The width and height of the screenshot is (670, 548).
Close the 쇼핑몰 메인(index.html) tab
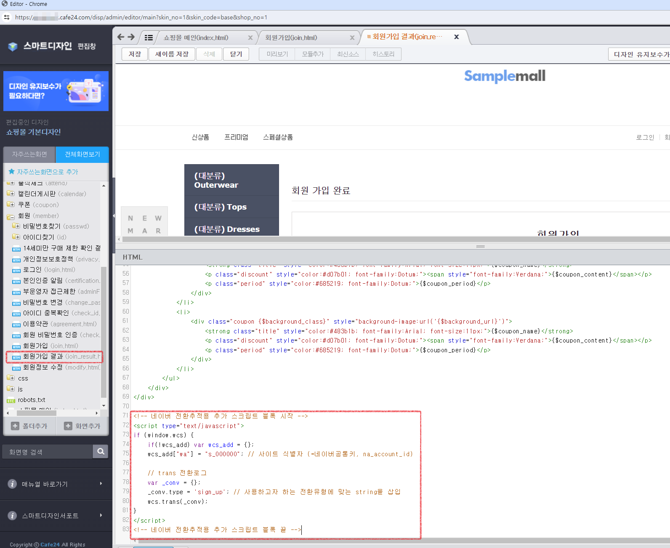250,37
